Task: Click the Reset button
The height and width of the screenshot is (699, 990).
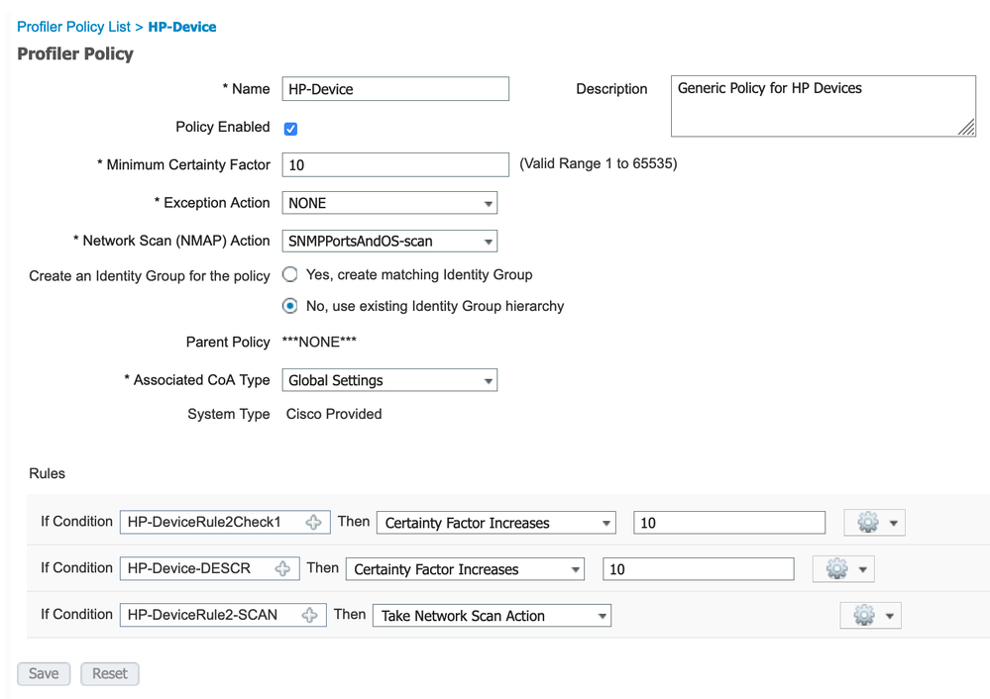Action: [110, 674]
